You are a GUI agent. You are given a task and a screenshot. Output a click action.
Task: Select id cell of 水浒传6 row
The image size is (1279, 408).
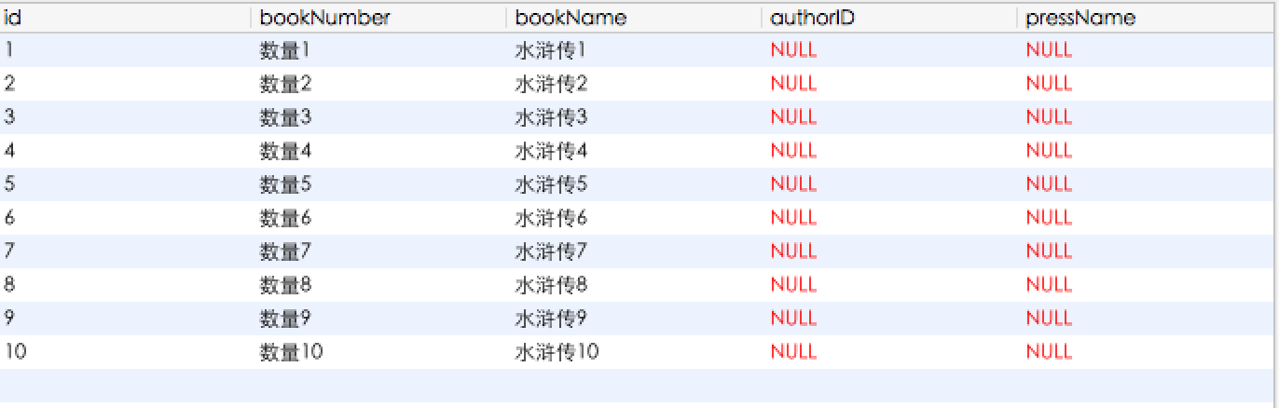(x=126, y=218)
